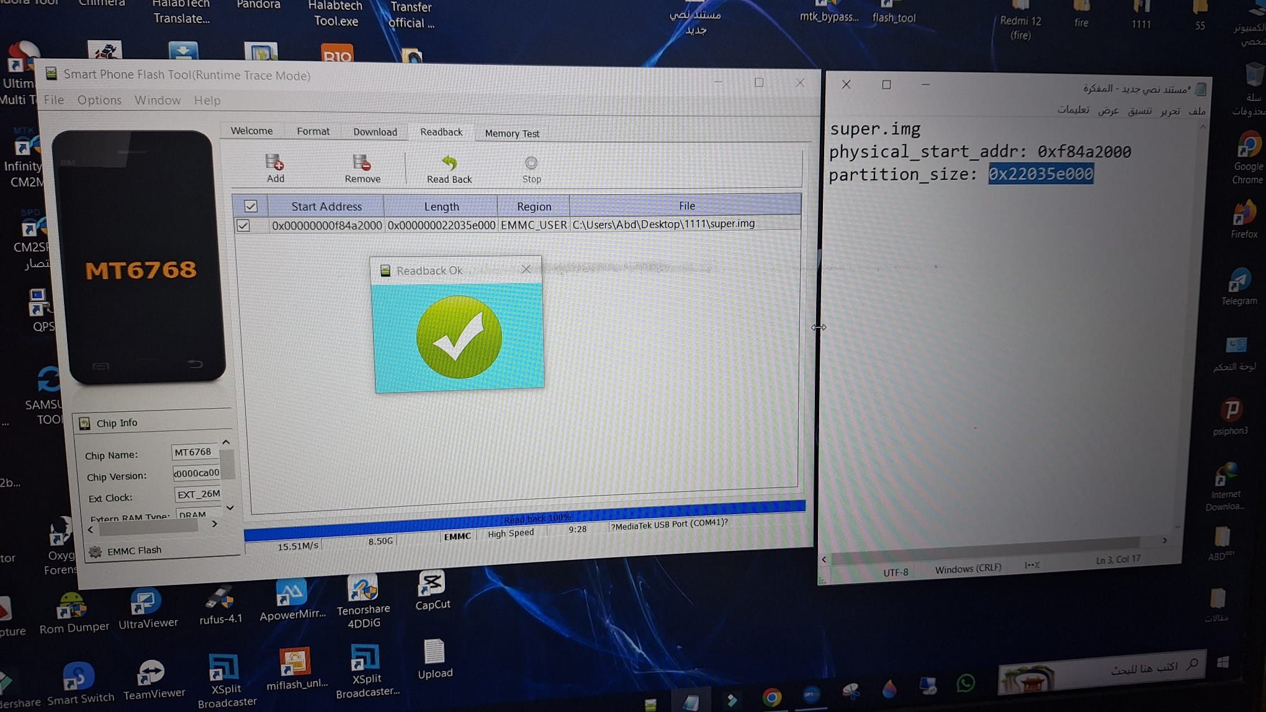Open the UltraViewer desktop shortcut
Image resolution: width=1266 pixels, height=712 pixels.
pos(148,609)
